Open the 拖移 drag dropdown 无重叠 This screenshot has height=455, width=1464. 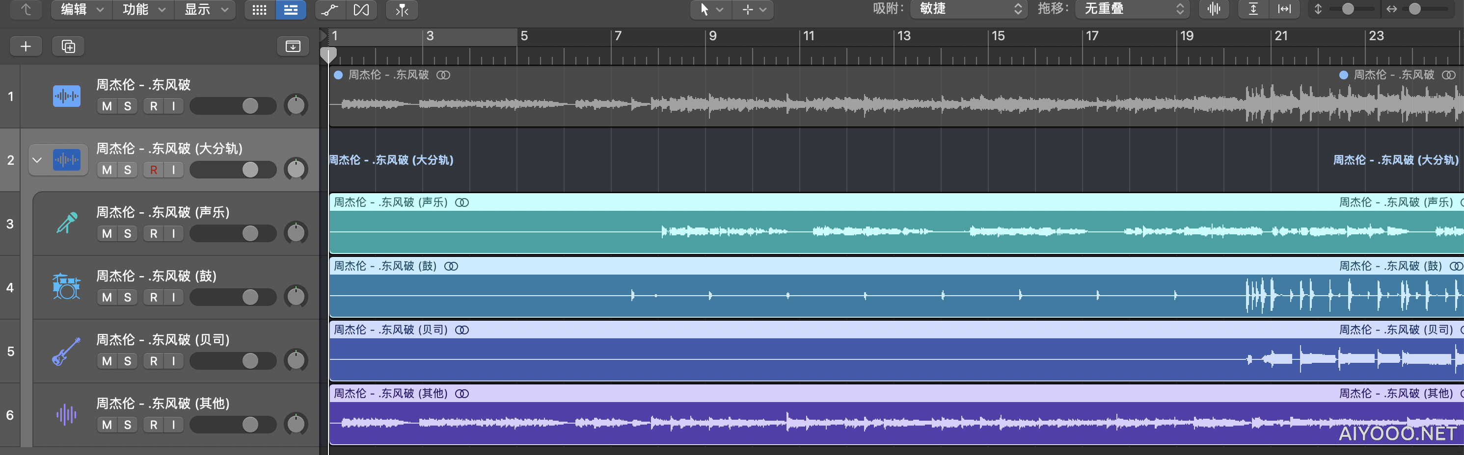[x=1133, y=9]
